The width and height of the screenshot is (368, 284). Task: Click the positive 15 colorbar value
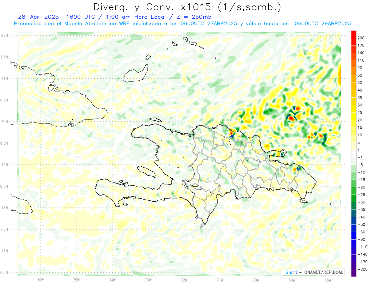(x=360, y=127)
